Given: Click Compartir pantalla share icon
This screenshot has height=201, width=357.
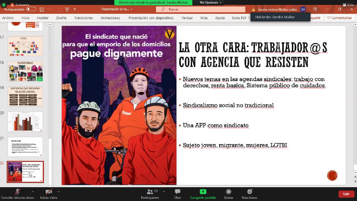Looking at the screenshot, I should point(203,192).
